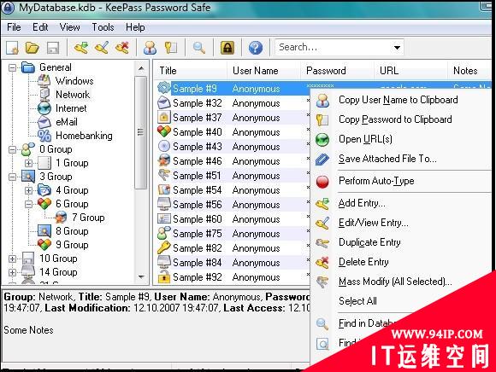Screen dimensions: 496x372
Task: Click group tree scrollbar up arrow
Action: click(141, 68)
